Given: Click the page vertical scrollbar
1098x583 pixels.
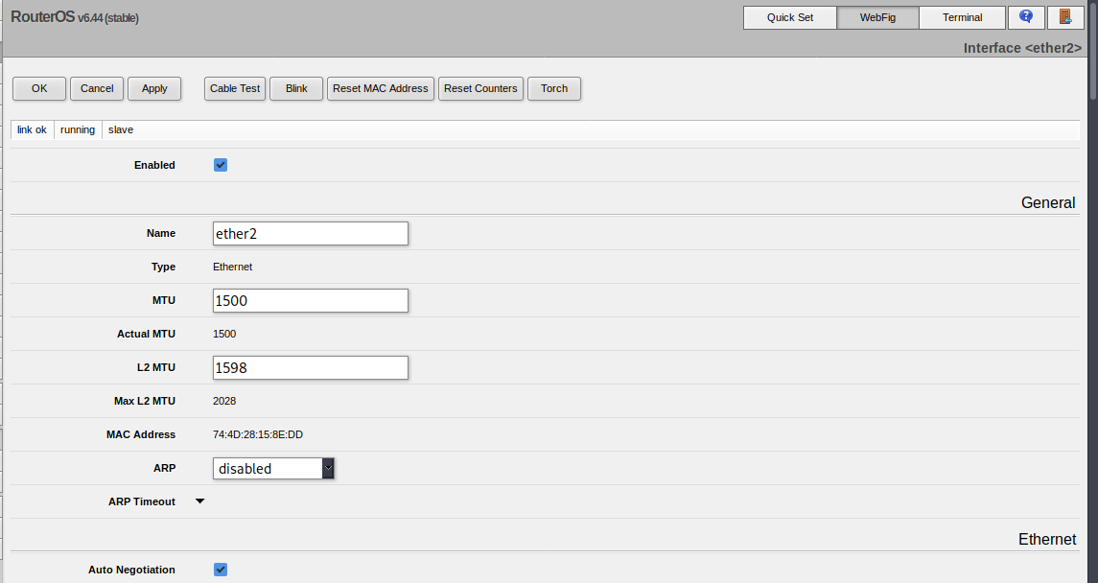Looking at the screenshot, I should click(1093, 49).
